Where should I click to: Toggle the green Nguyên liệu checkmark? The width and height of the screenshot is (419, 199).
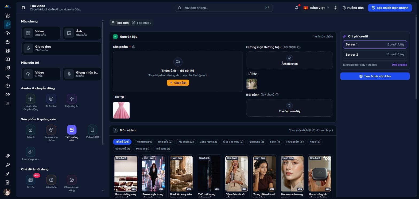(x=115, y=37)
